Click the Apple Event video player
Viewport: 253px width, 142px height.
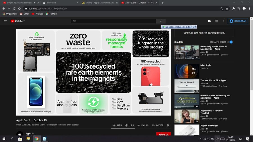coord(93,72)
